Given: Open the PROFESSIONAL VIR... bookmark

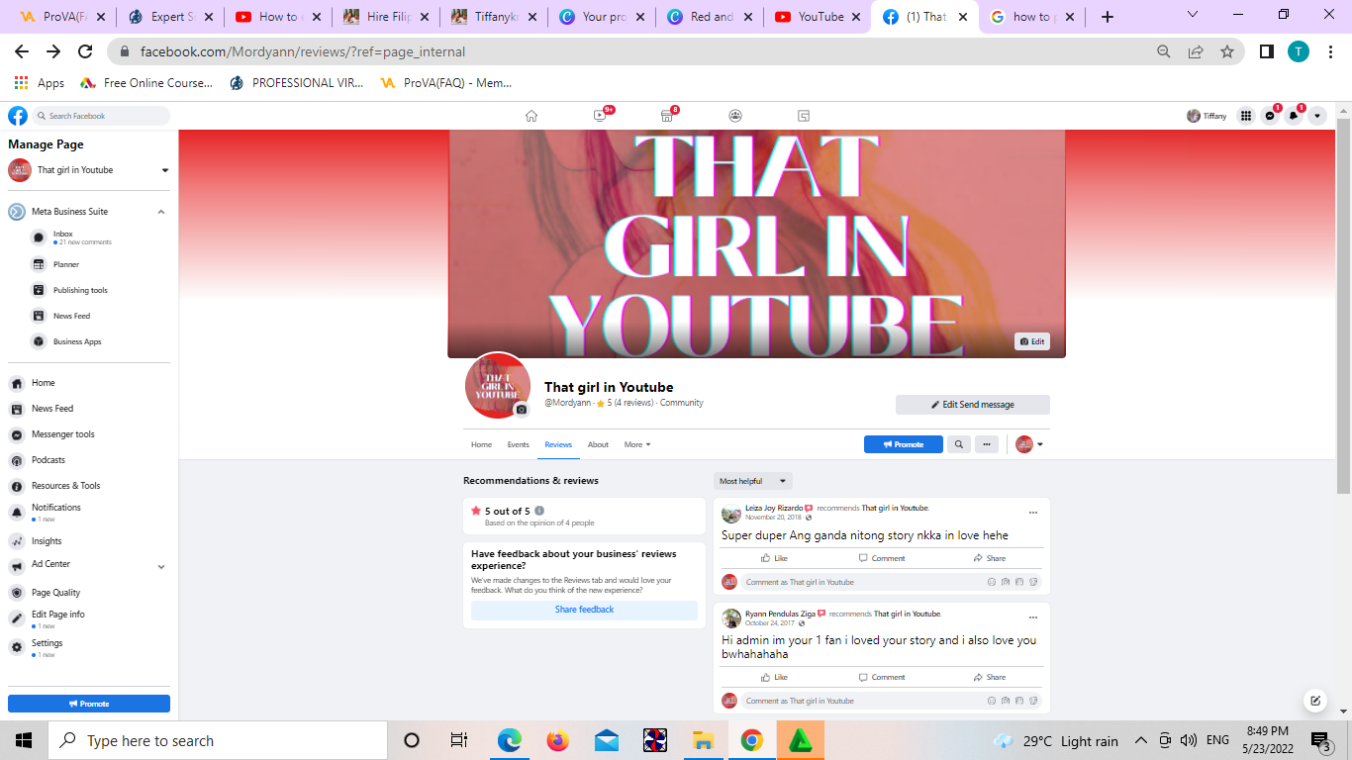Looking at the screenshot, I should [297, 83].
